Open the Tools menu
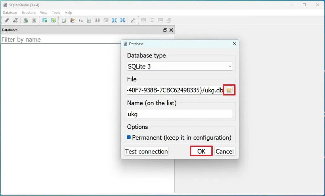Viewport: 325px width, 196px height. (x=56, y=12)
